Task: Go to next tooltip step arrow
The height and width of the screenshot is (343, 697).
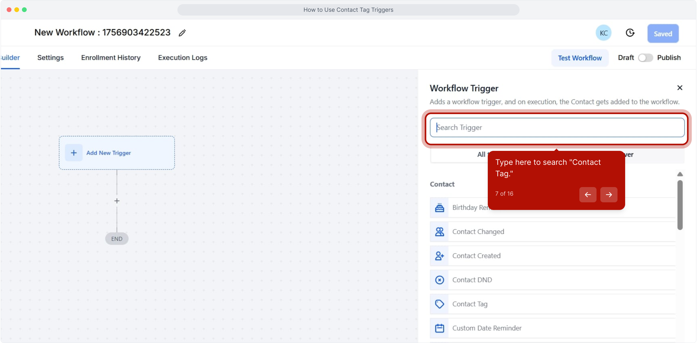Action: pos(609,195)
